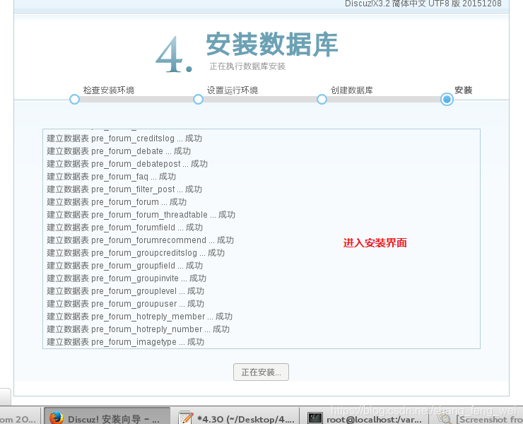Viewport: 523px width, 424px height.
Task: Select the 创建数据库 step circle
Action: 322,99
